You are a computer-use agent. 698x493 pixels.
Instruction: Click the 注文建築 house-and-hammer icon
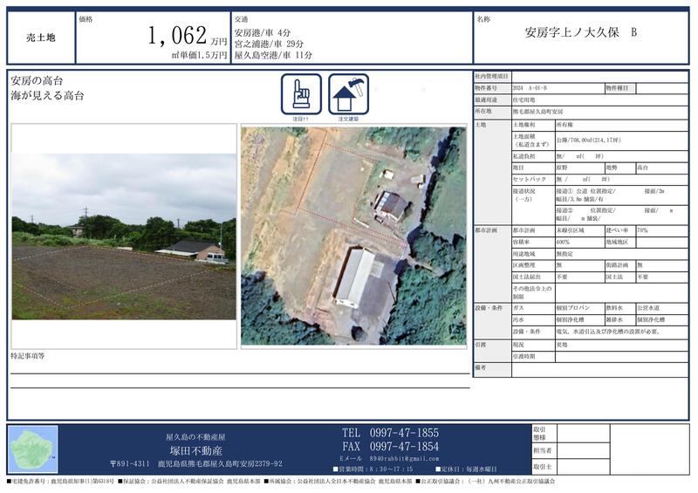point(348,94)
